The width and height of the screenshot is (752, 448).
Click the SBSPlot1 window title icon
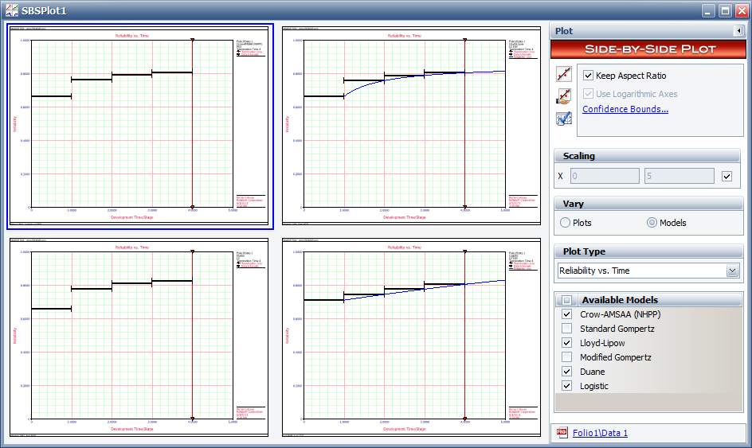point(11,11)
